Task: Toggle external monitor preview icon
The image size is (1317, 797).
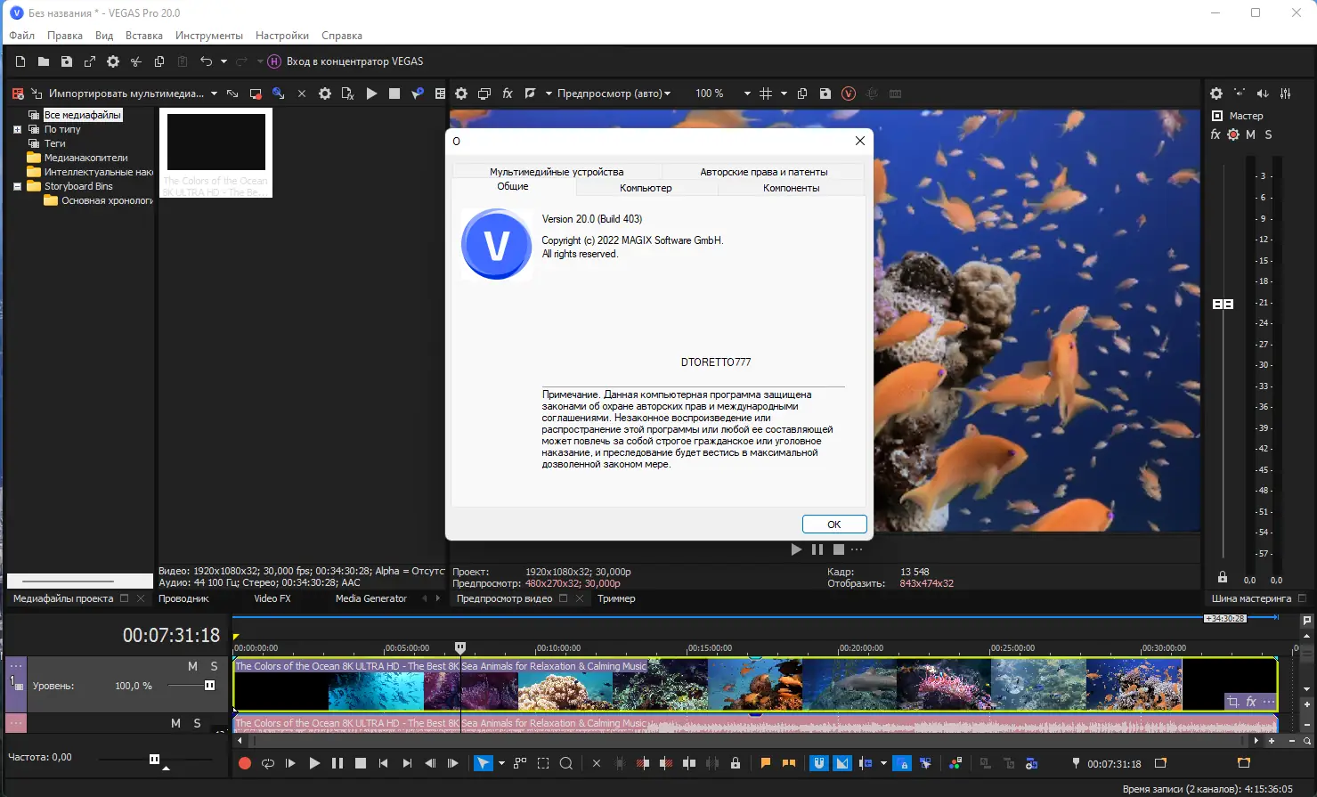Action: point(484,94)
